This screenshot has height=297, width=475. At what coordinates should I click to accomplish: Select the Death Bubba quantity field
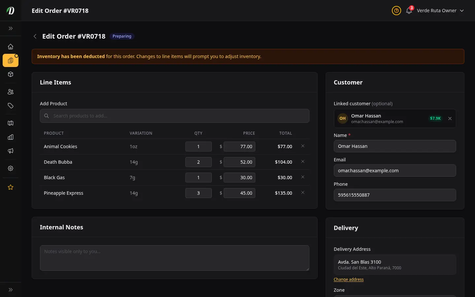tap(199, 162)
